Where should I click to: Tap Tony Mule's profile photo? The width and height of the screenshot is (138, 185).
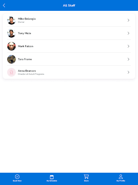point(11,33)
